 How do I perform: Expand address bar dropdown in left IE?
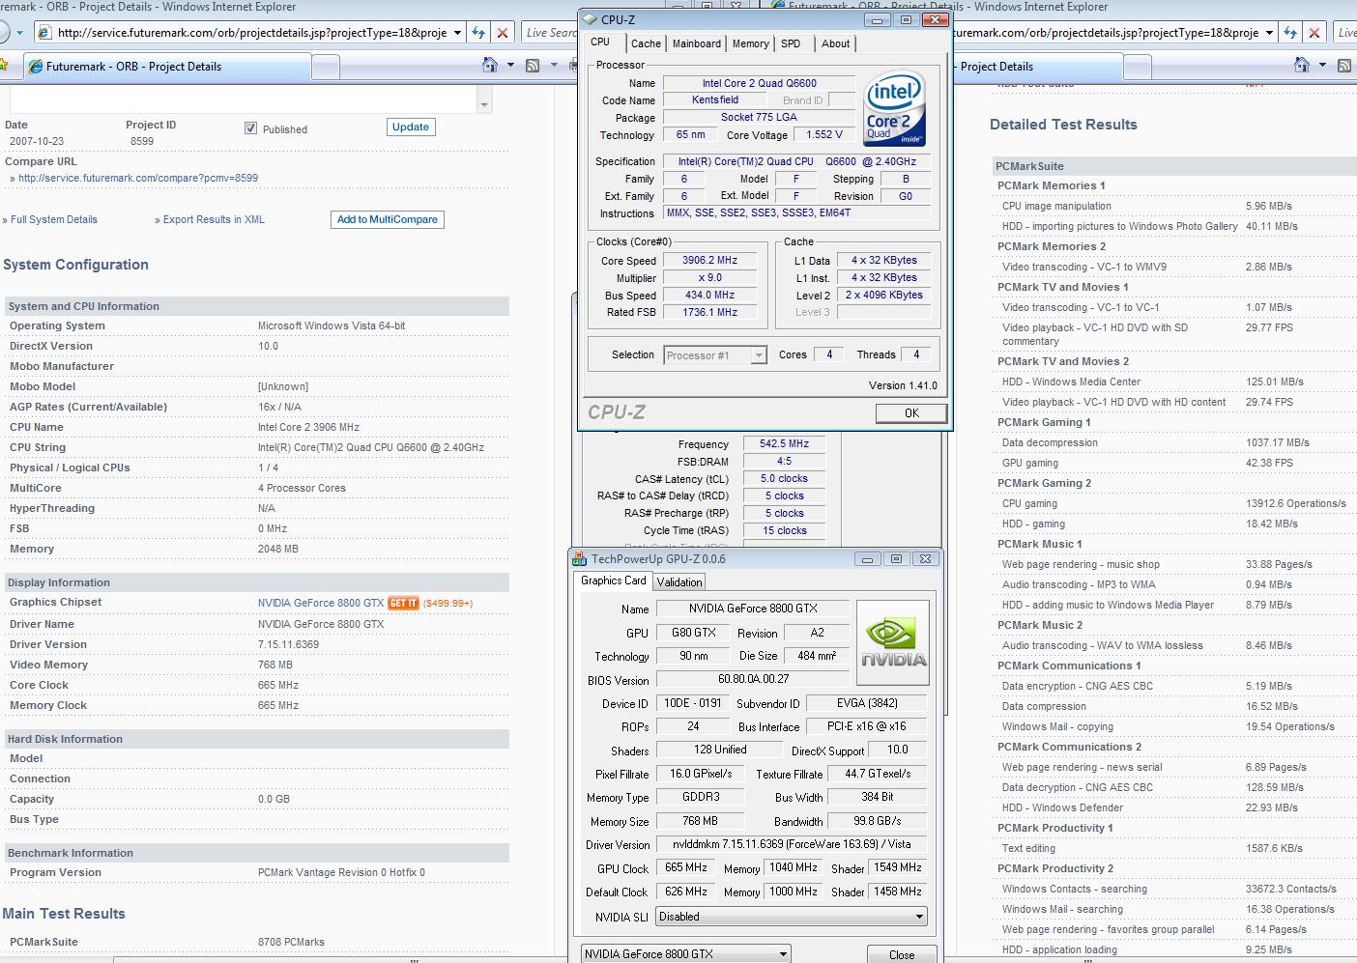pos(456,33)
